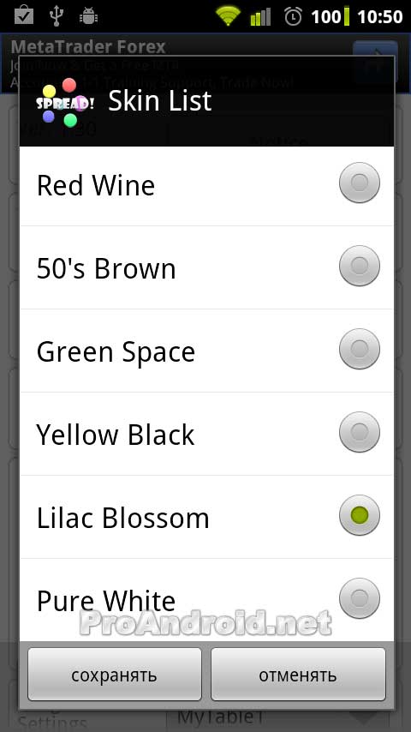Tap the Wi-Fi status icon
411x732 pixels.
(228, 17)
